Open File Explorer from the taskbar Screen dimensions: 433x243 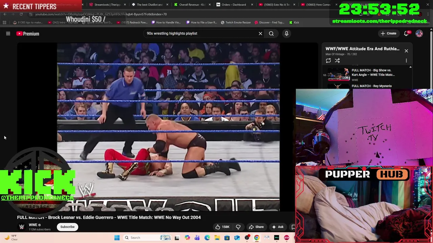click(217, 238)
